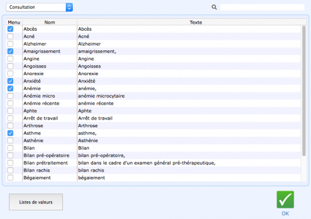Viewport: 311px width, 219px height.
Task: Open the Consultation dropdown menu
Action: pos(39,7)
